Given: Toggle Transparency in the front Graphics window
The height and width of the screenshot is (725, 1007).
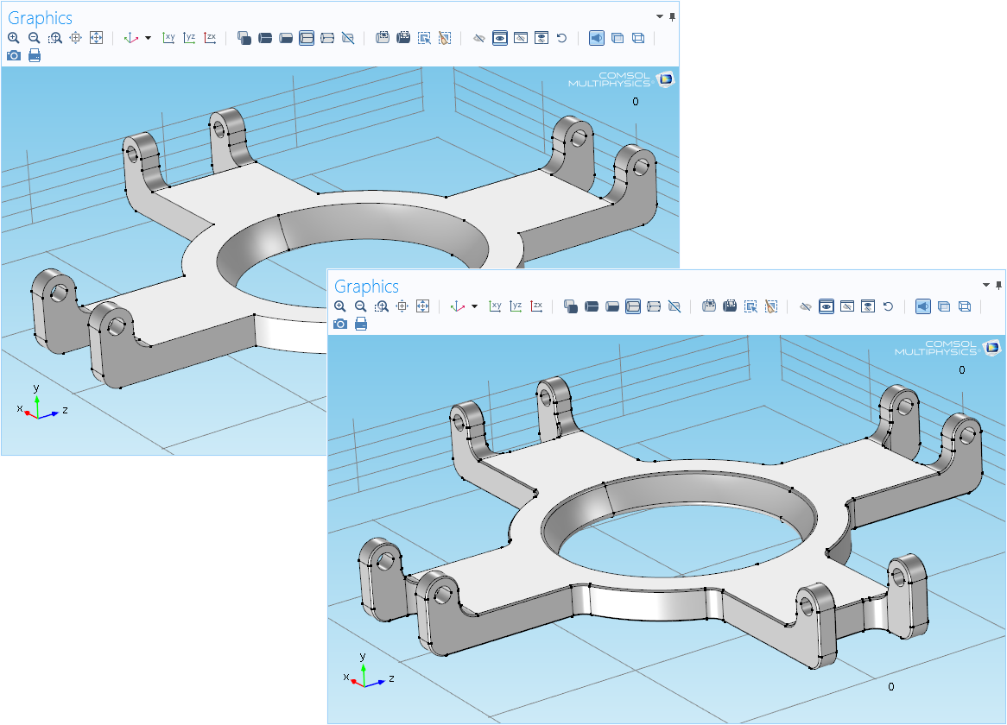Looking at the screenshot, I should coord(943,306).
